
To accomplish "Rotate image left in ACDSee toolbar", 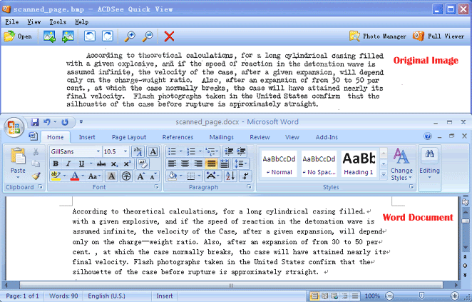I will click(90, 36).
